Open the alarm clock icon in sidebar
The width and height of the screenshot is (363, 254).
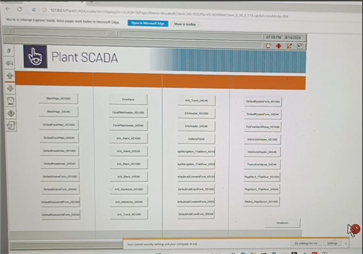10,100
